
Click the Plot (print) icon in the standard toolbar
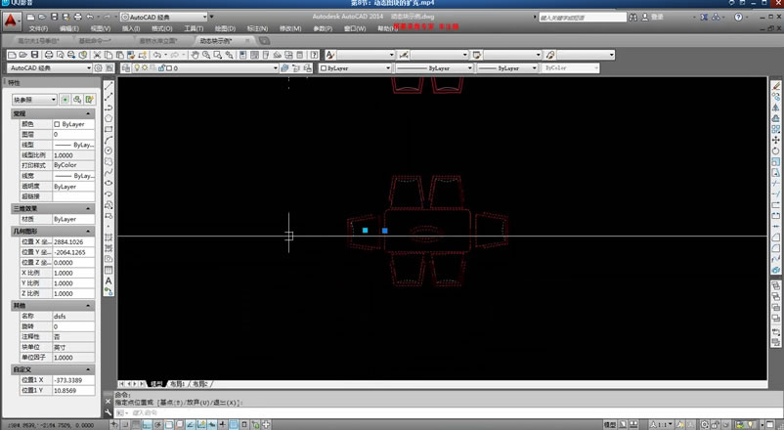click(49, 55)
